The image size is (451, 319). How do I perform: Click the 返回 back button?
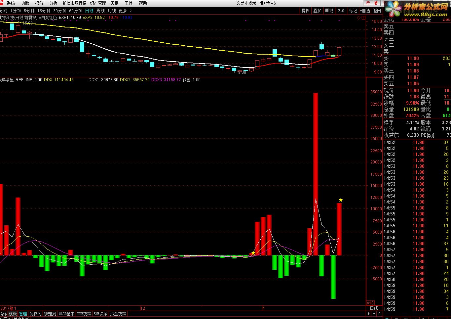[377, 11]
